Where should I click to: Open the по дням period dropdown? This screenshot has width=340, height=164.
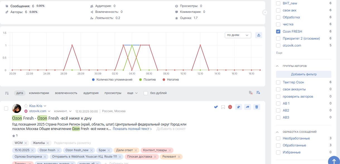click(x=238, y=35)
